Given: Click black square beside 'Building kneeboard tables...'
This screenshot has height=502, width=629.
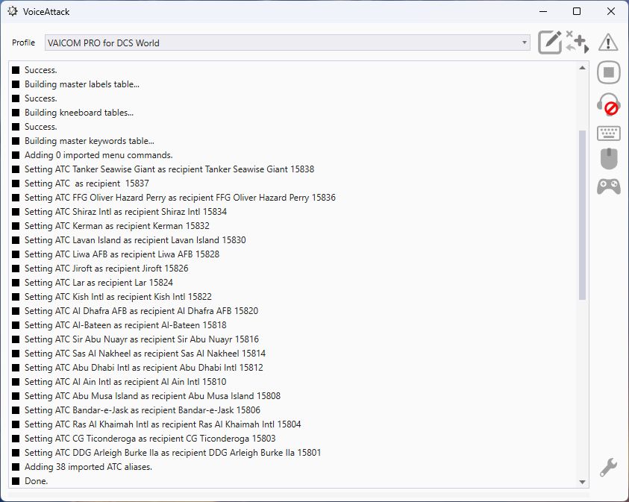Looking at the screenshot, I should pos(16,113).
